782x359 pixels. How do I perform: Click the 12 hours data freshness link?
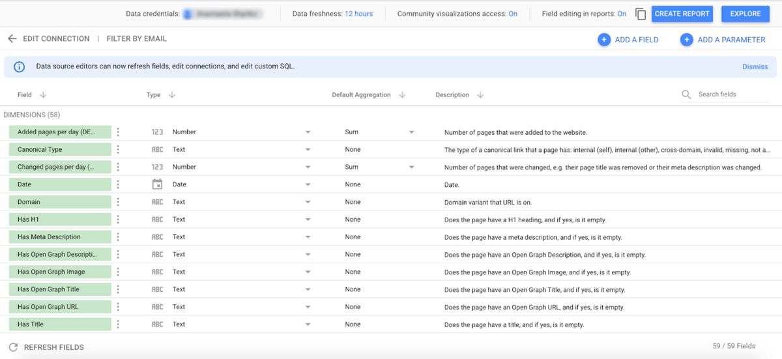tap(358, 14)
